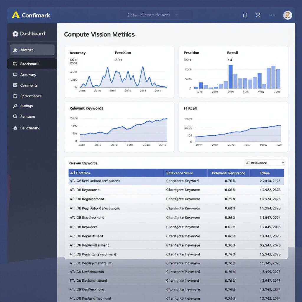Screen dimensions: 302x302
Task: Open the Sutings sidebar item
Action: [32, 106]
